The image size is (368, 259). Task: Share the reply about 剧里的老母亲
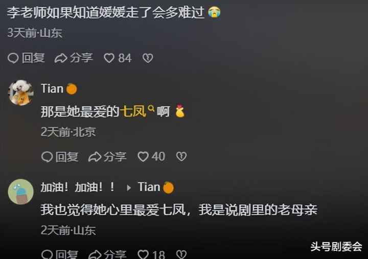(x=107, y=254)
